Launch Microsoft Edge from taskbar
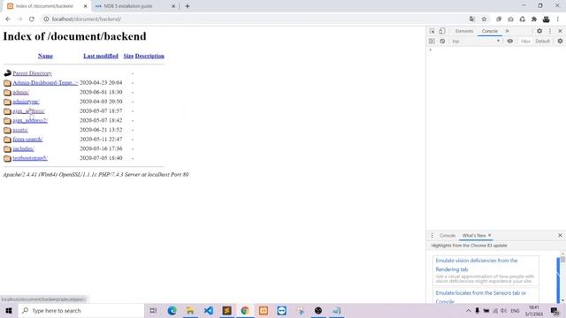This screenshot has width=566, height=318. (x=172, y=310)
